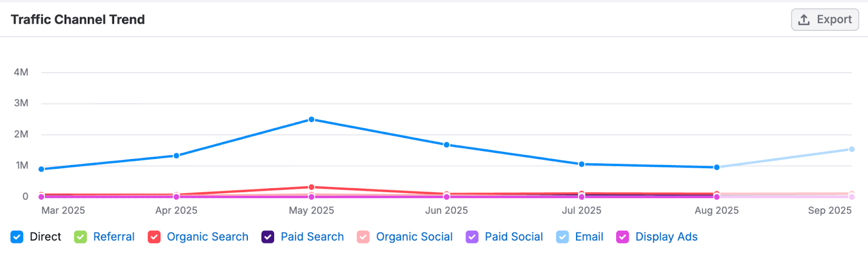Uncheck the Direct channel checkbox
This screenshot has width=868, height=258.
17,237
